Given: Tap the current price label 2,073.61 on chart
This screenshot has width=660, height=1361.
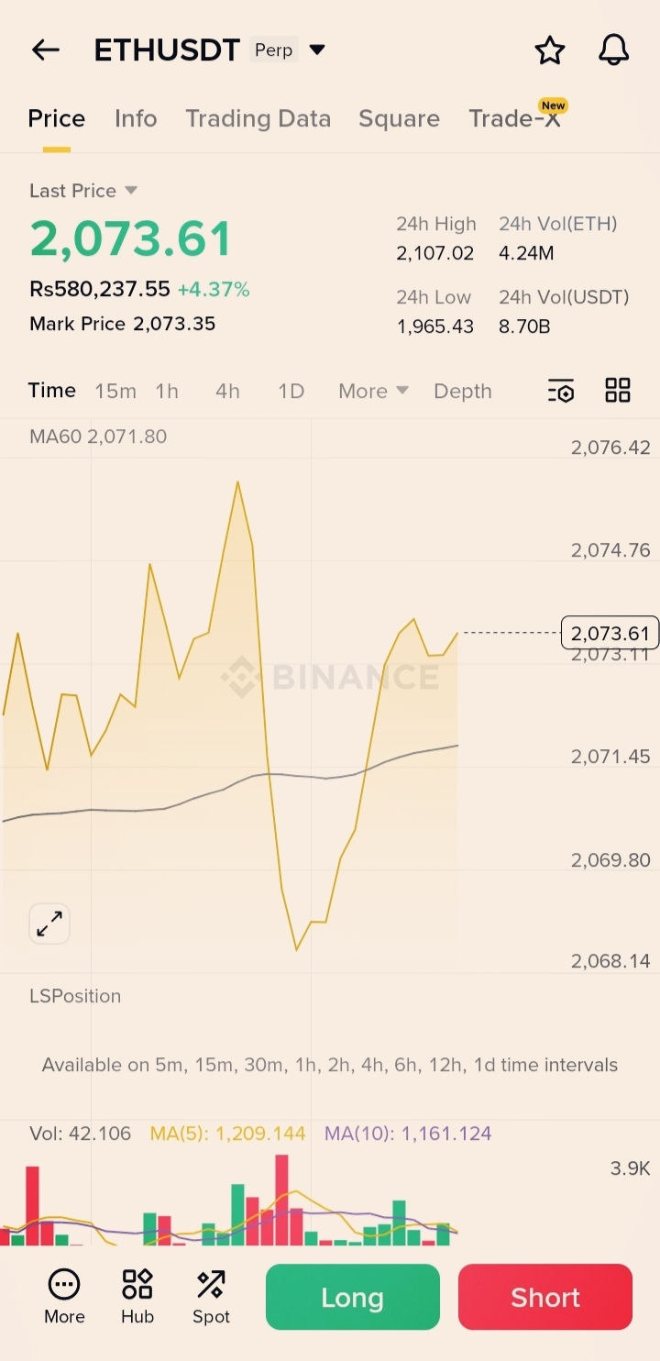Looking at the screenshot, I should click(x=610, y=633).
